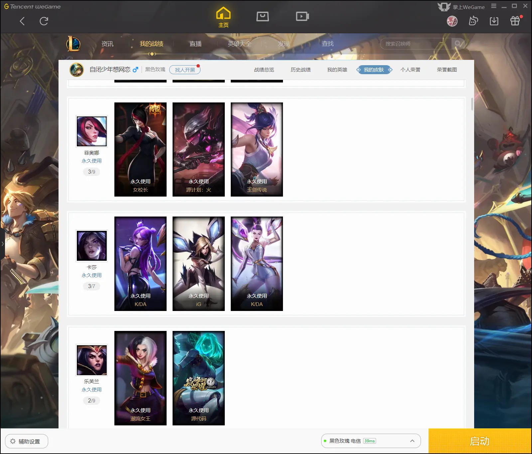Go back with the left arrow icon
Image resolution: width=532 pixels, height=454 pixels.
pyautogui.click(x=22, y=21)
